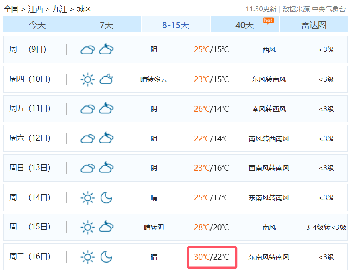The width and height of the screenshot is (354, 274).
Task: Click the 30℃/22℃ temperature value
Action: click(x=212, y=257)
